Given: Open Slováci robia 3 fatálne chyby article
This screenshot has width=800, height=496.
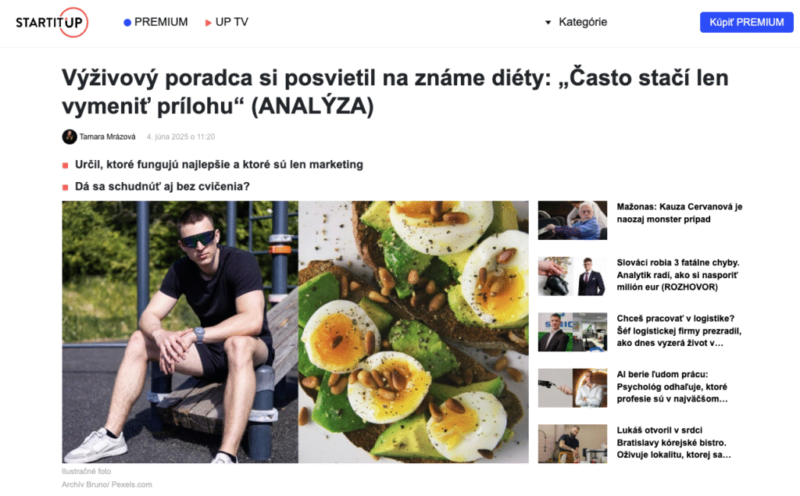Looking at the screenshot, I should [x=677, y=274].
